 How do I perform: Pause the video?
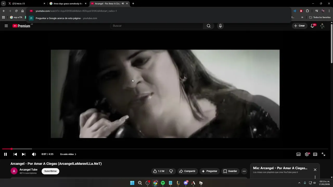click(x=5, y=154)
